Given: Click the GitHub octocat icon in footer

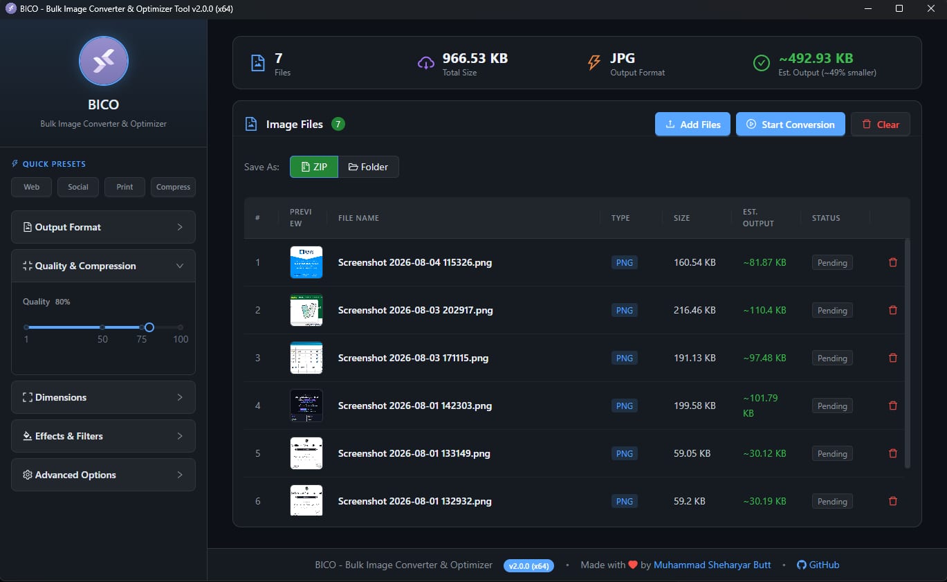Looking at the screenshot, I should (x=802, y=565).
